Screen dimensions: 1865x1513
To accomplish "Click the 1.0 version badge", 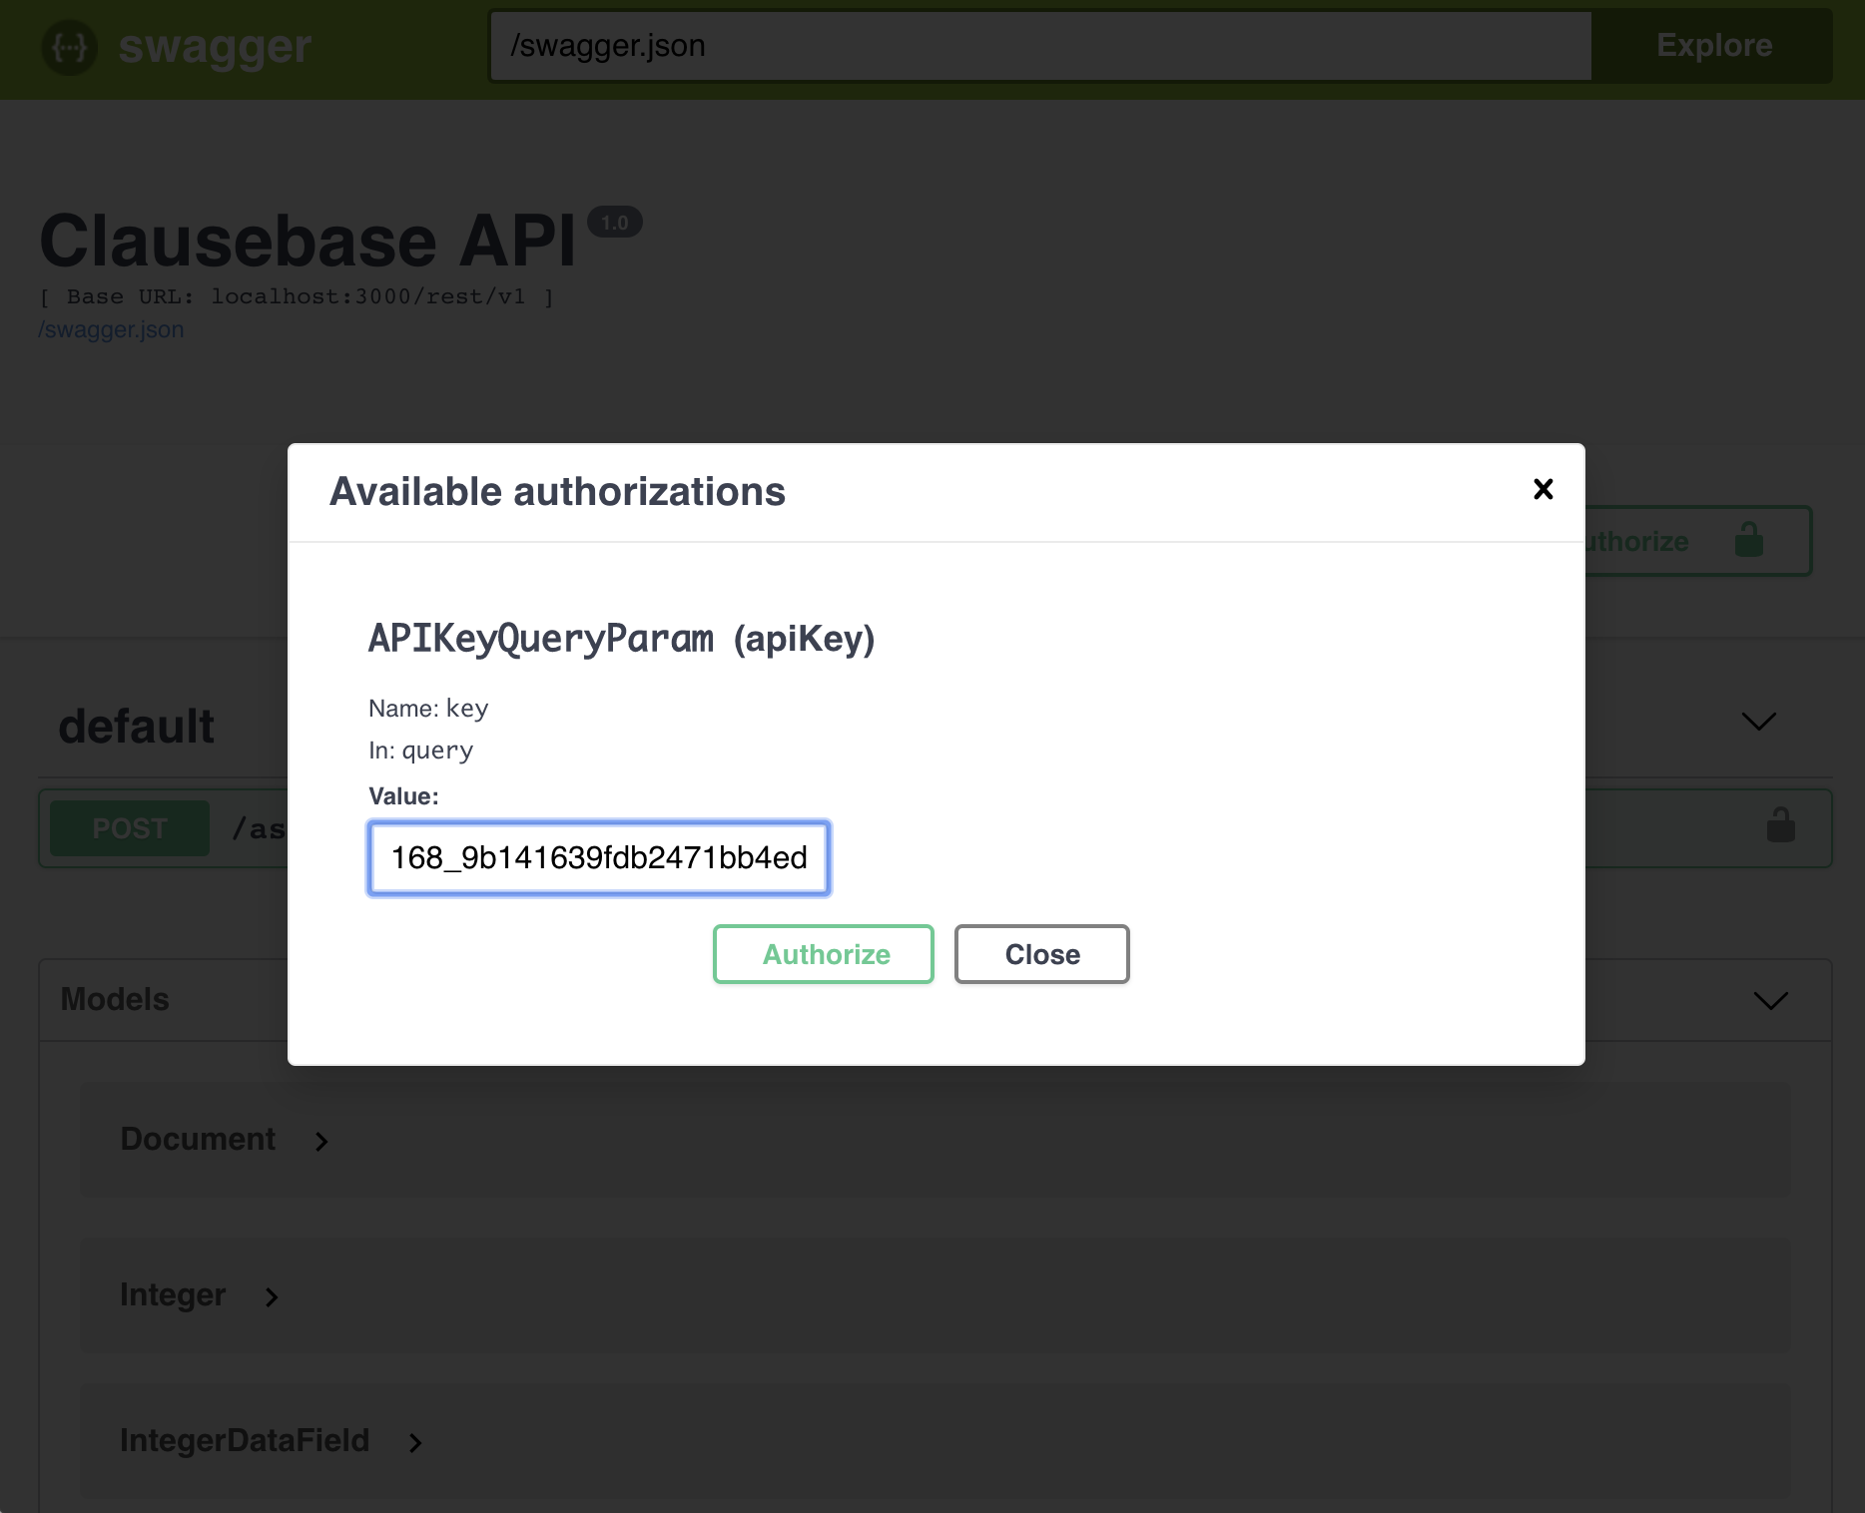I will tap(614, 222).
